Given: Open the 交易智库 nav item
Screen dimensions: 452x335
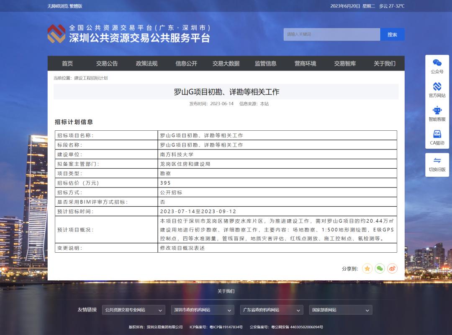Looking at the screenshot, I should point(345,63).
